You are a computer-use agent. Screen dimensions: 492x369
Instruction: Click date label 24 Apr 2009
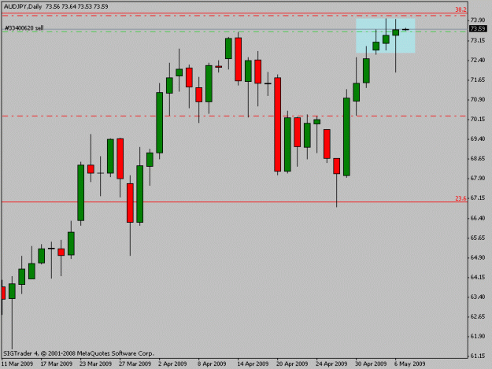331,363
